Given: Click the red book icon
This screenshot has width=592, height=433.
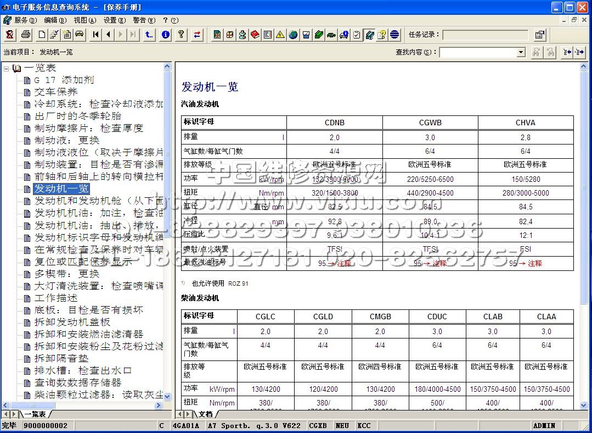Looking at the screenshot, I should tap(255, 35).
